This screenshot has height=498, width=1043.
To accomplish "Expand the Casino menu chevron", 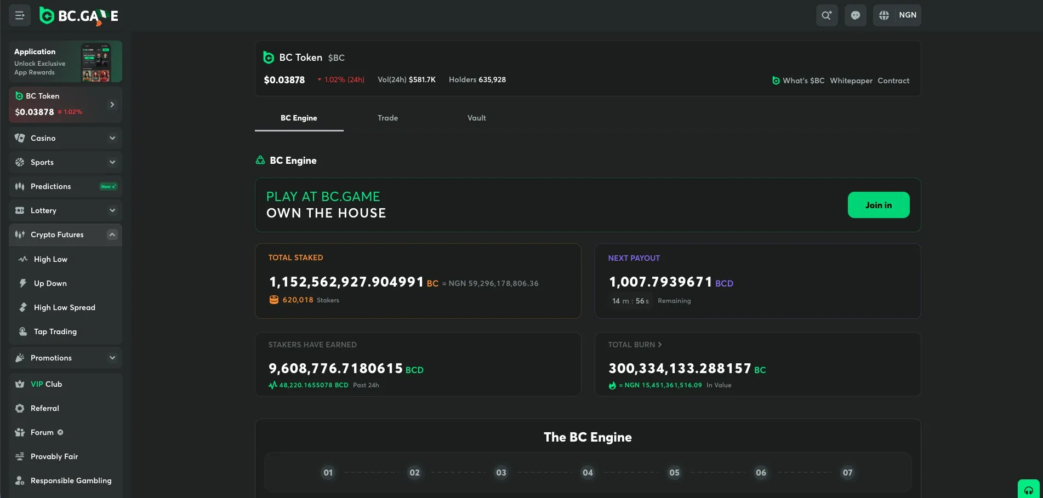I will pos(112,138).
